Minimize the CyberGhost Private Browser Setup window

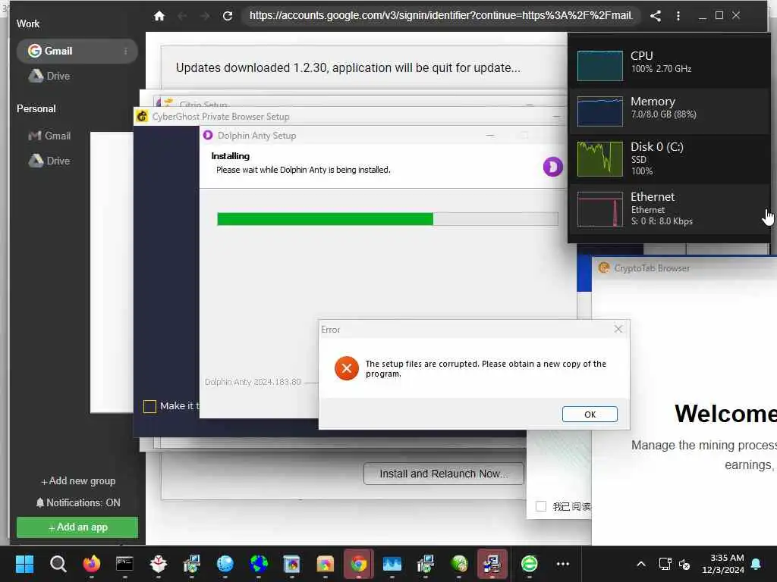556,117
